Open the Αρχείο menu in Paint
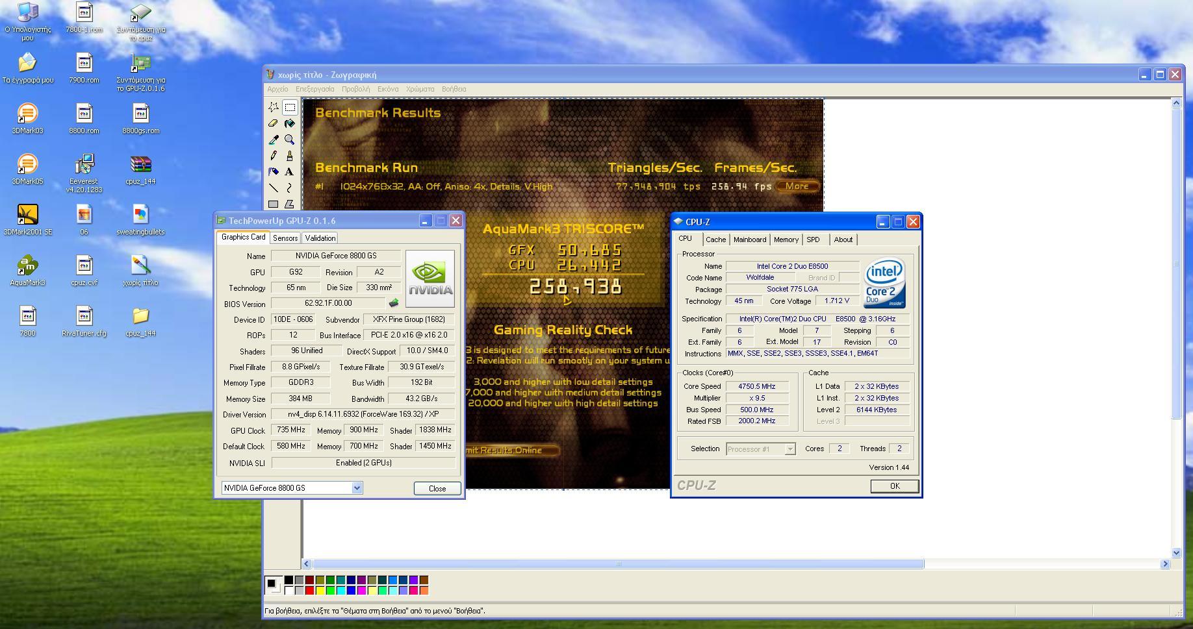This screenshot has height=629, width=1193. click(277, 89)
